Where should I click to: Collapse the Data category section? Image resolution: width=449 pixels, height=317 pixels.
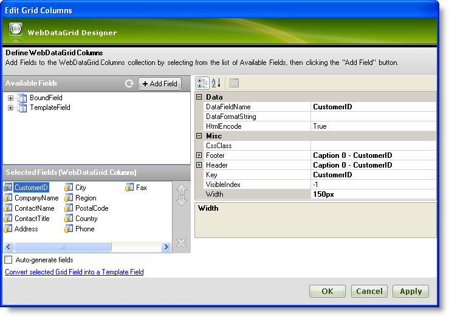tap(199, 97)
